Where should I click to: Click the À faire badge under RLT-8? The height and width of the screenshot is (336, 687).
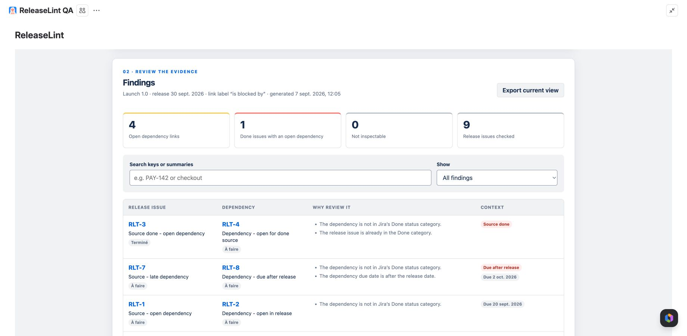(231, 286)
